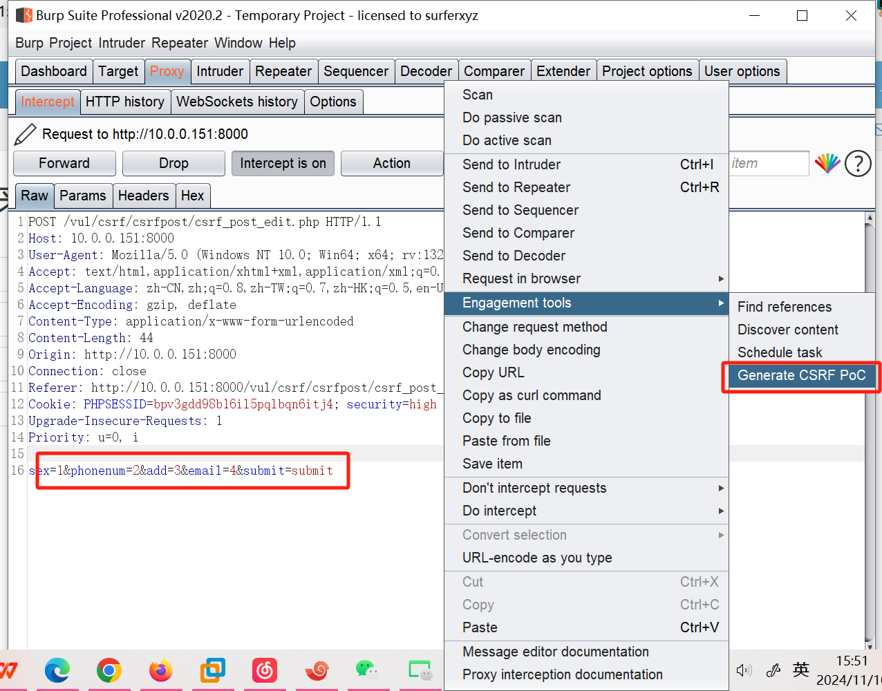Select Send to Decoder

tap(586, 256)
